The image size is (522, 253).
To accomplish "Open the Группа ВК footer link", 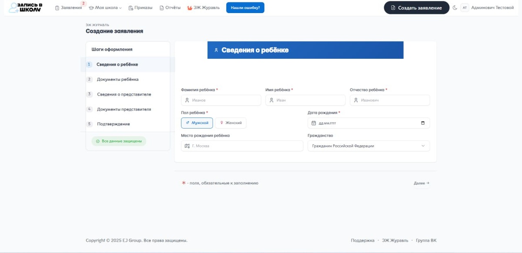I will click(x=426, y=240).
